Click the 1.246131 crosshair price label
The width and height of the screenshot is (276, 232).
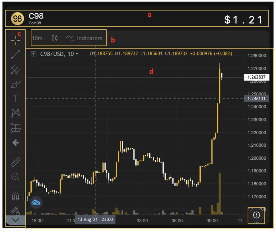256,99
